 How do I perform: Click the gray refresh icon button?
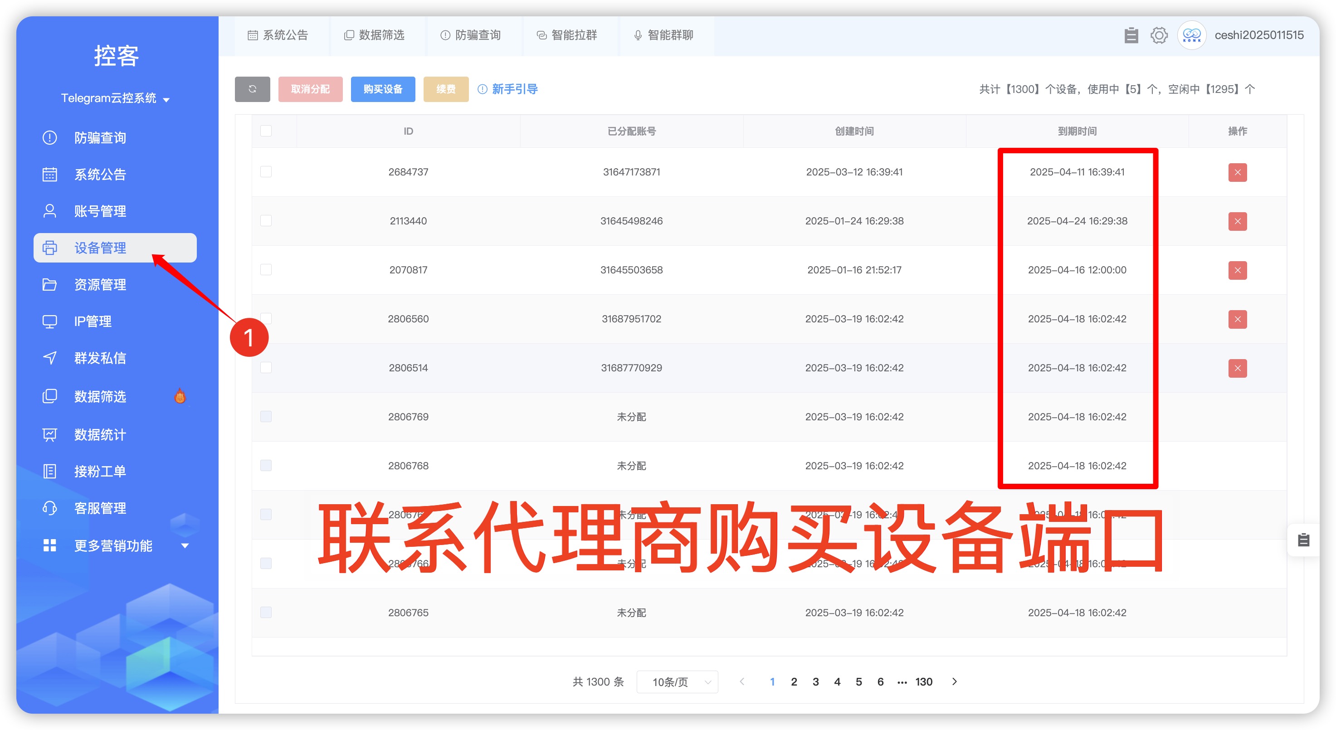pyautogui.click(x=252, y=89)
